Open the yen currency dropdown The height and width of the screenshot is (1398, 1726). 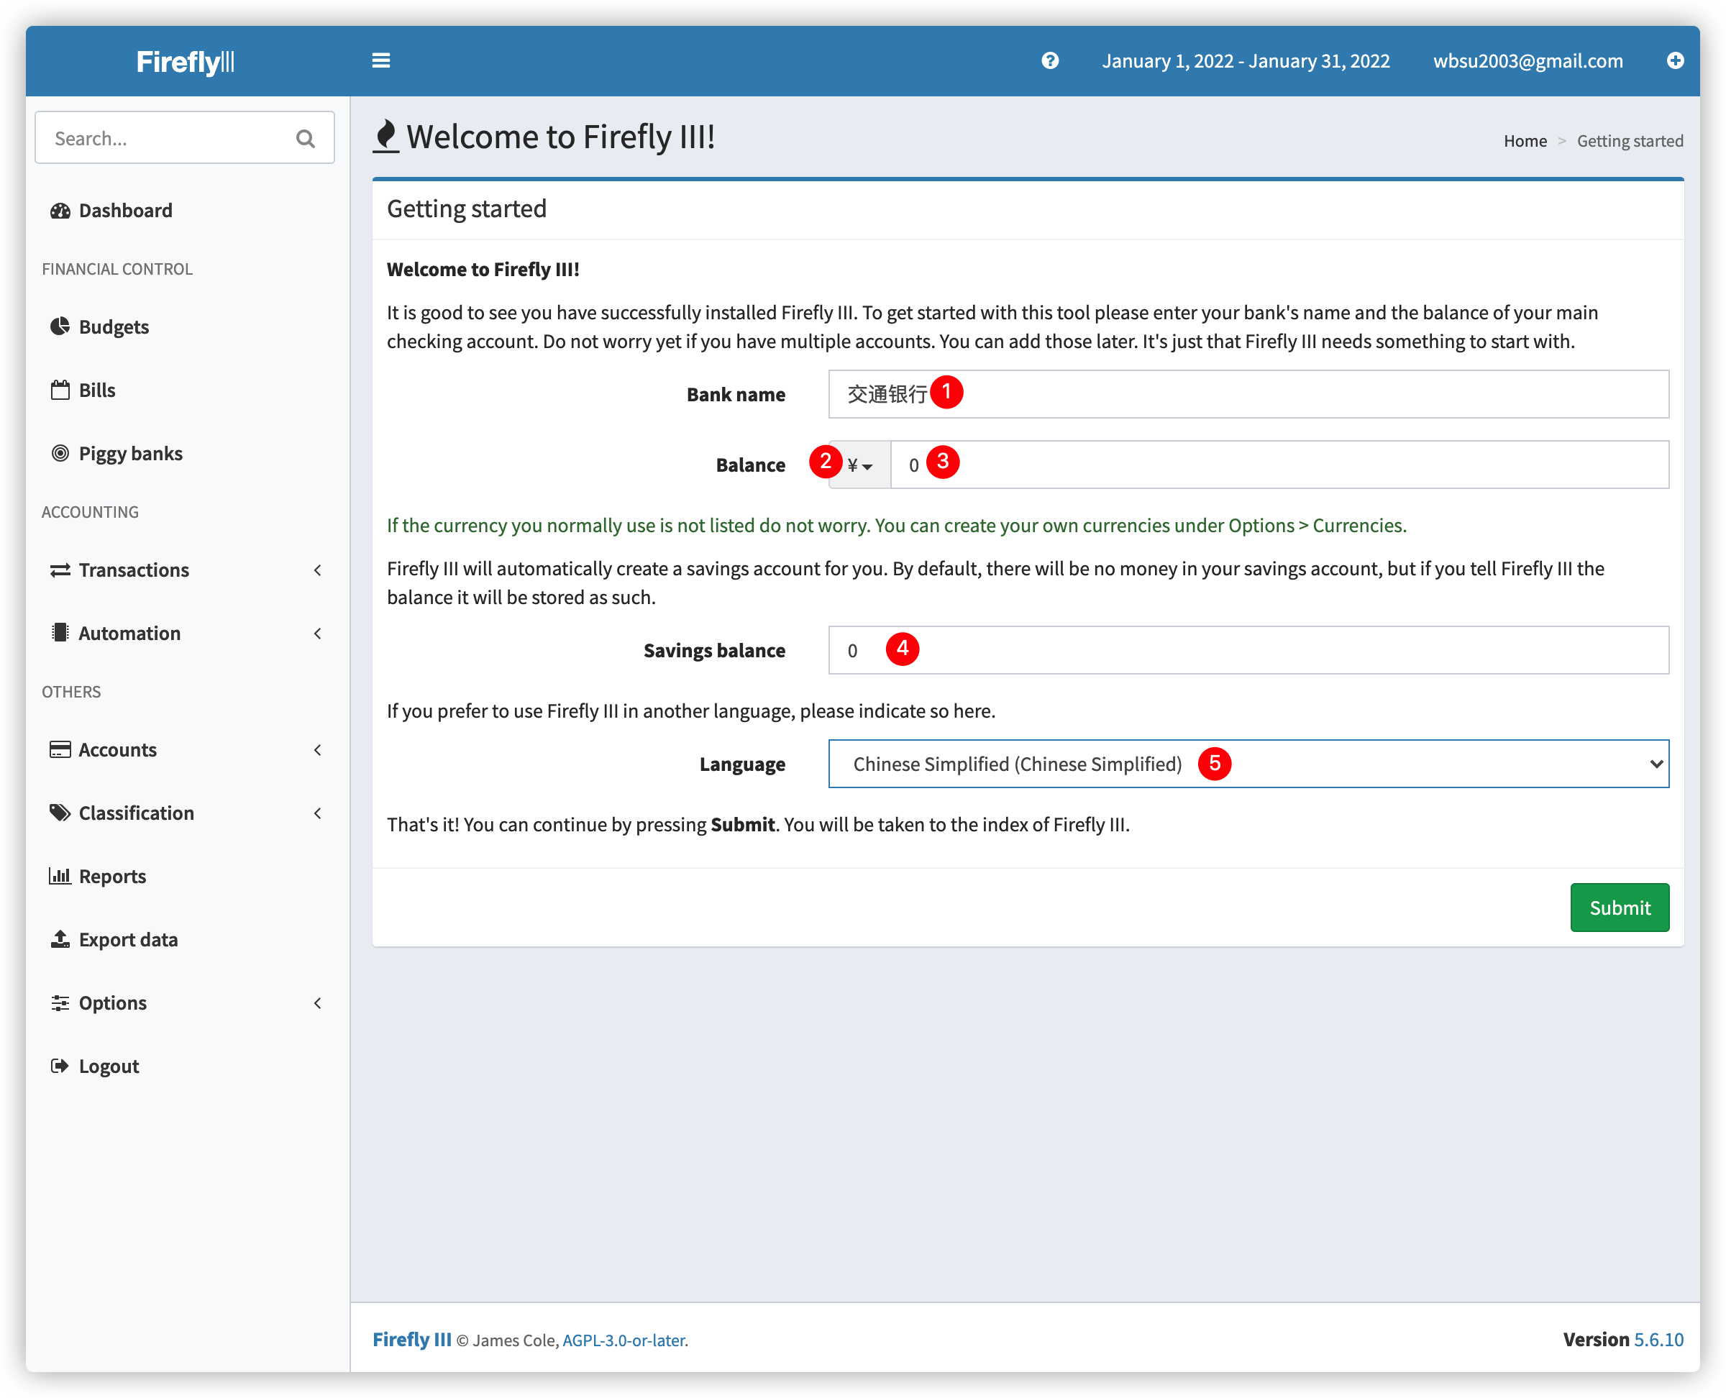[x=859, y=465]
